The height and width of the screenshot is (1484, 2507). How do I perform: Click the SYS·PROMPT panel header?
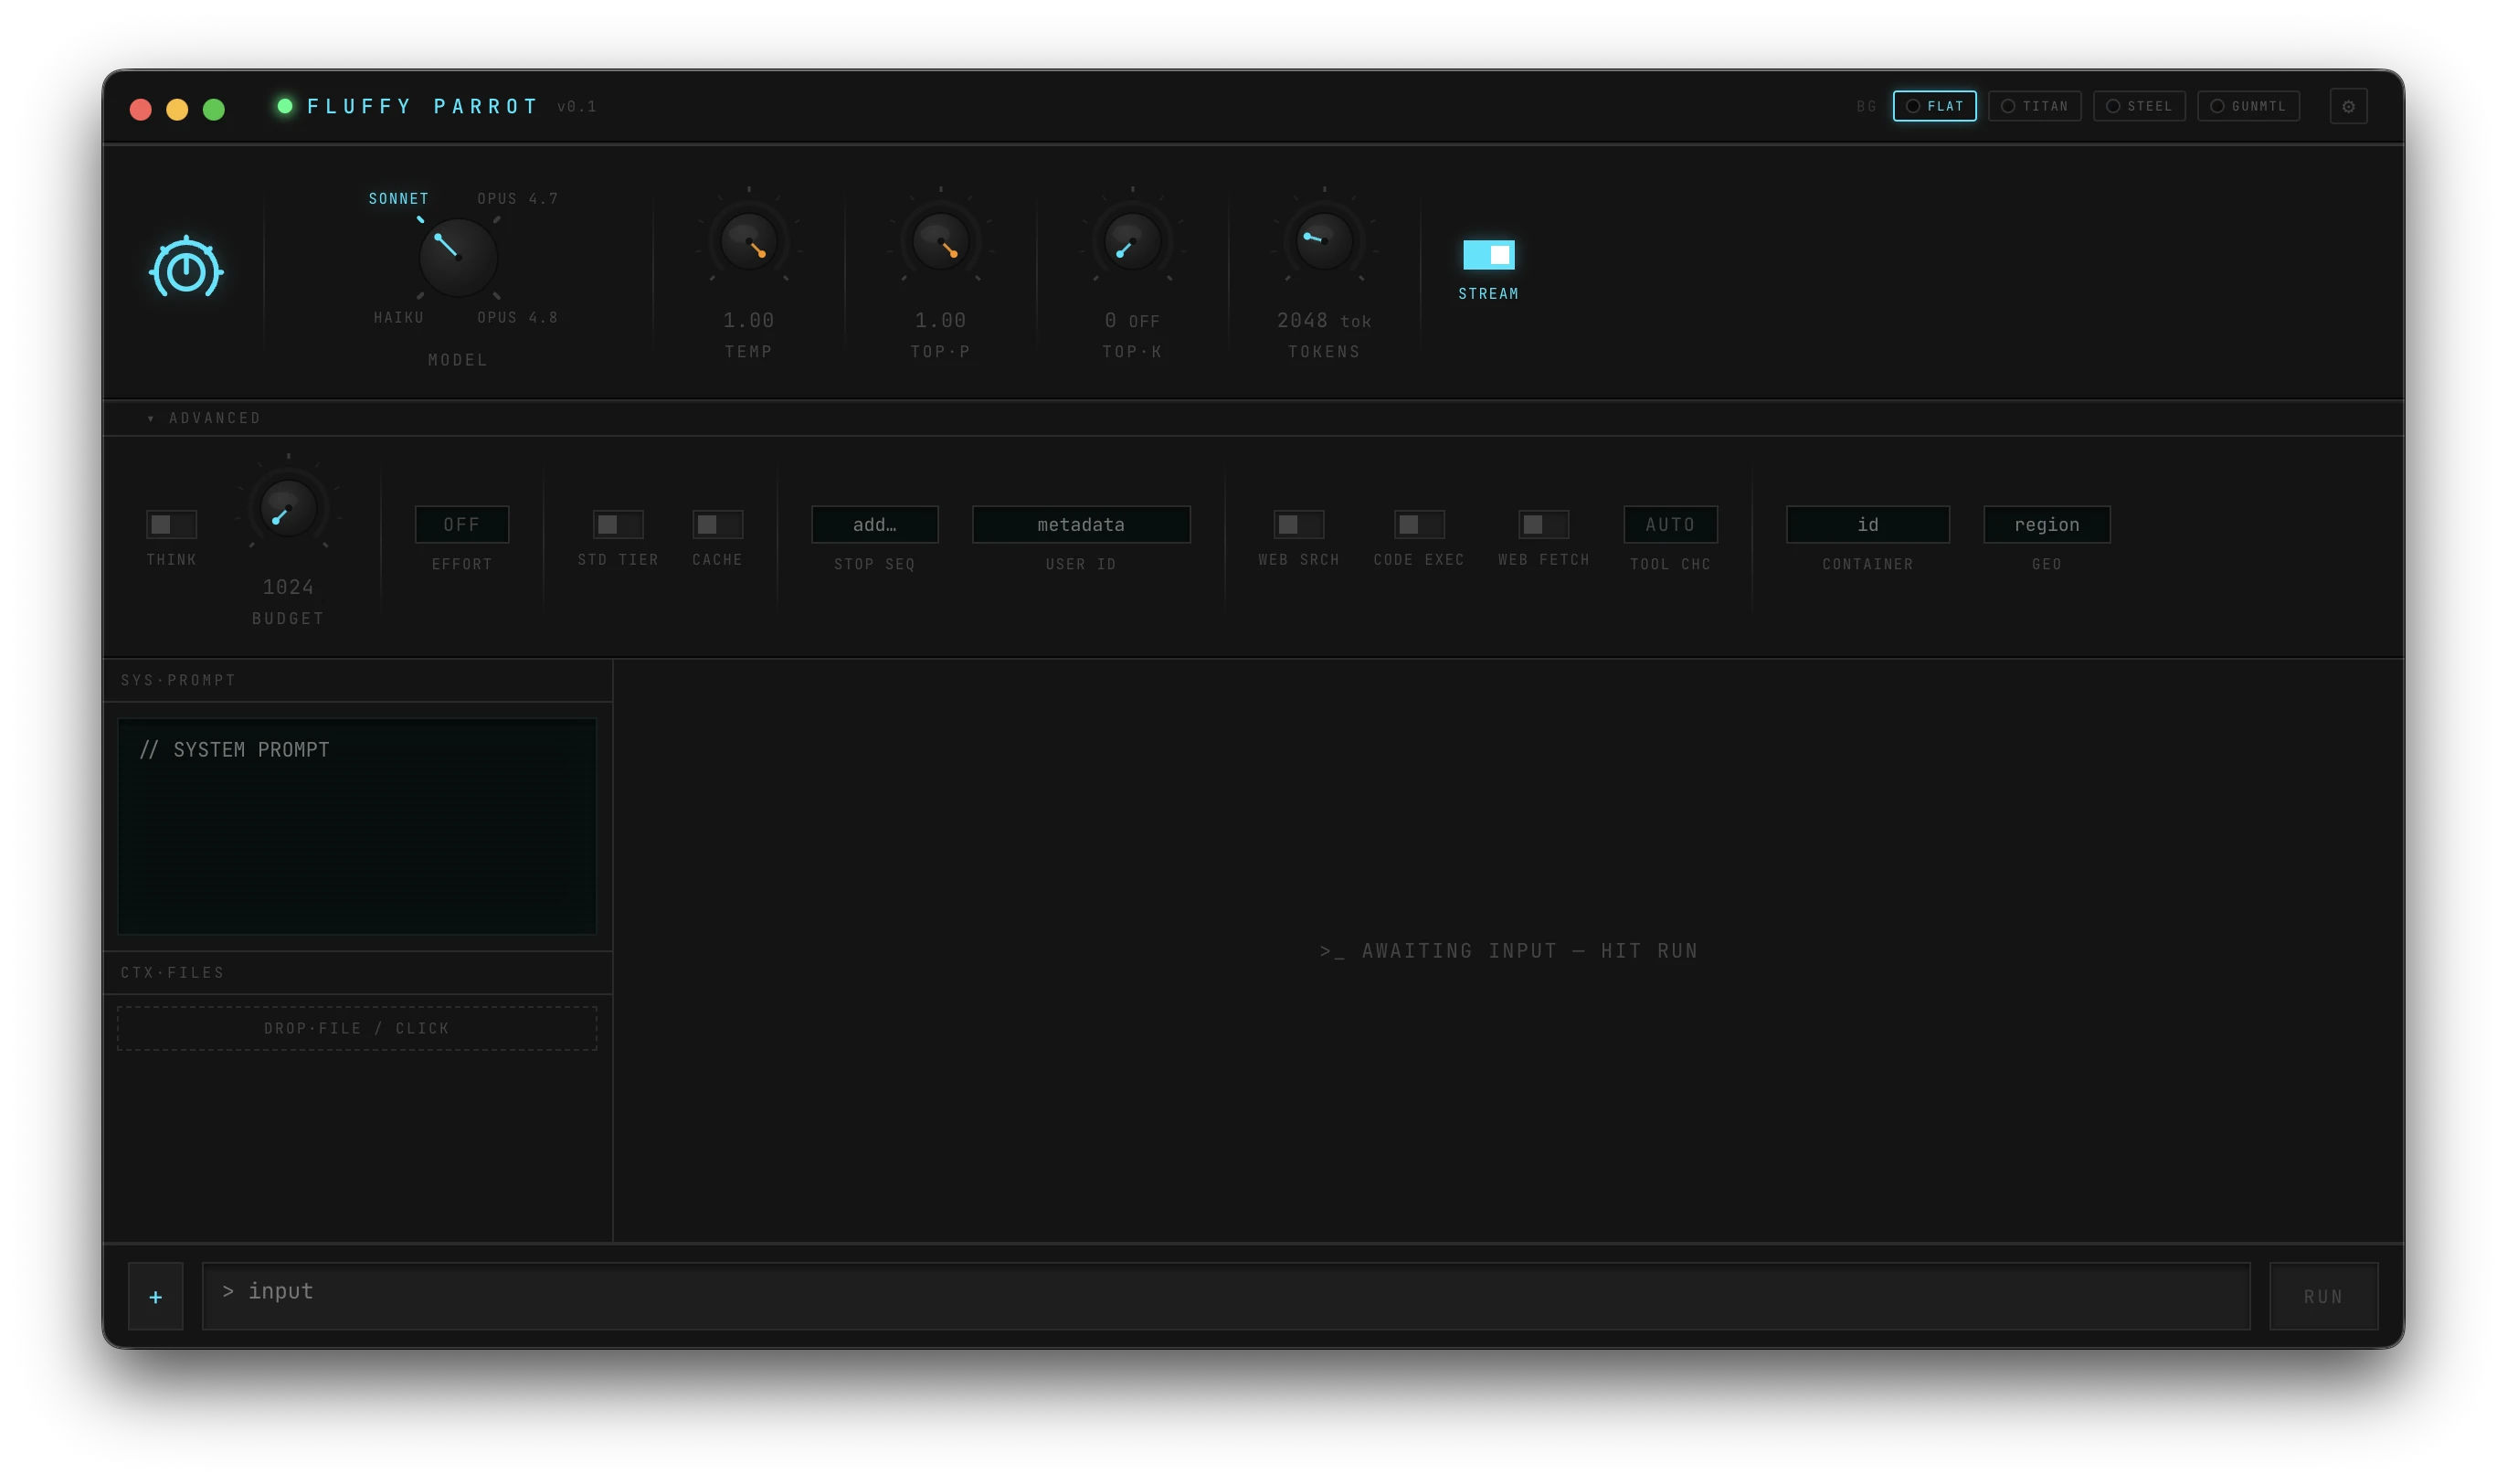point(357,680)
